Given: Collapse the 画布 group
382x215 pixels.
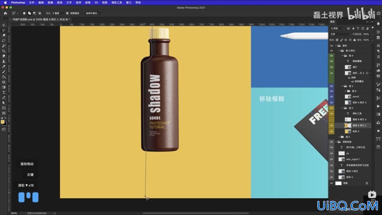Looking at the screenshot, I should [x=336, y=45].
